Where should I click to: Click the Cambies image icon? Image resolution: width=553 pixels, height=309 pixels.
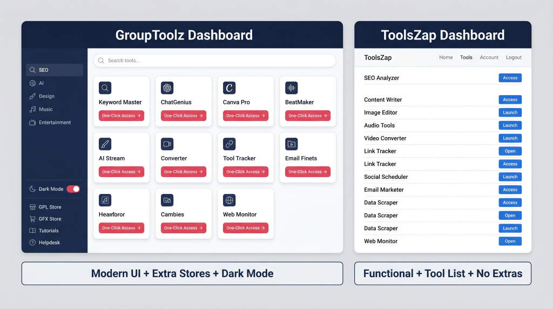167,200
